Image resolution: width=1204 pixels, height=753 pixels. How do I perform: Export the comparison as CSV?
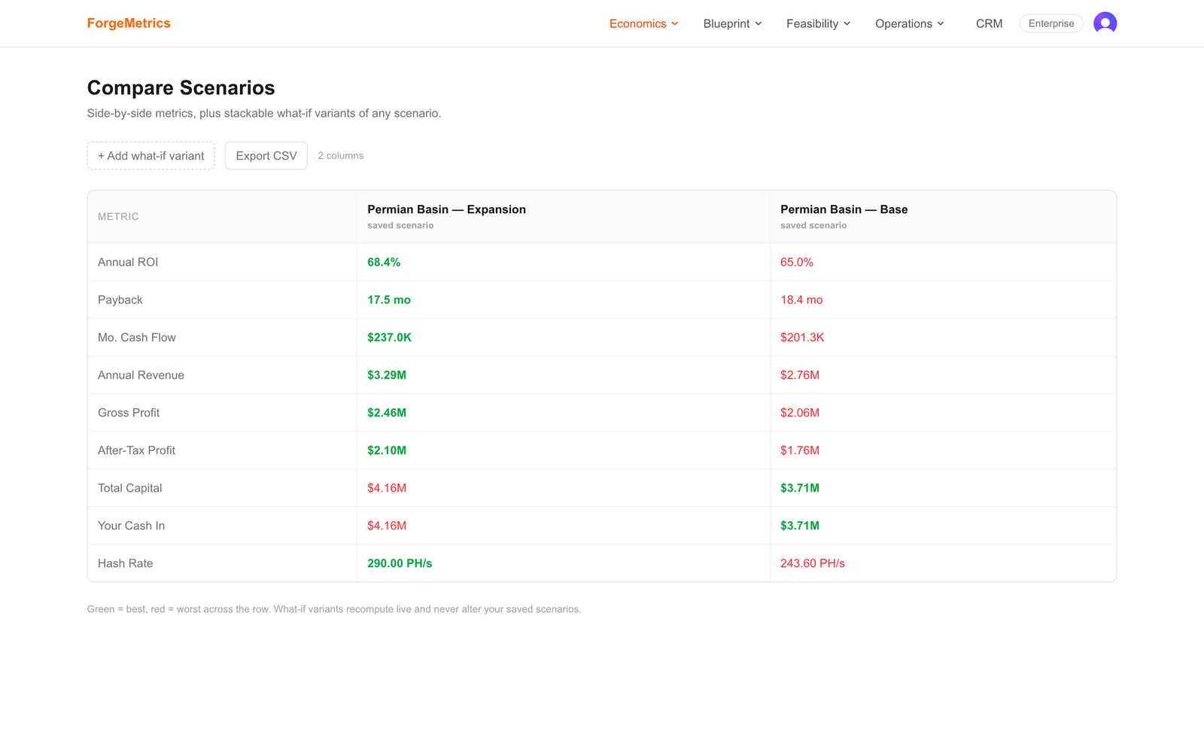pyautogui.click(x=266, y=156)
